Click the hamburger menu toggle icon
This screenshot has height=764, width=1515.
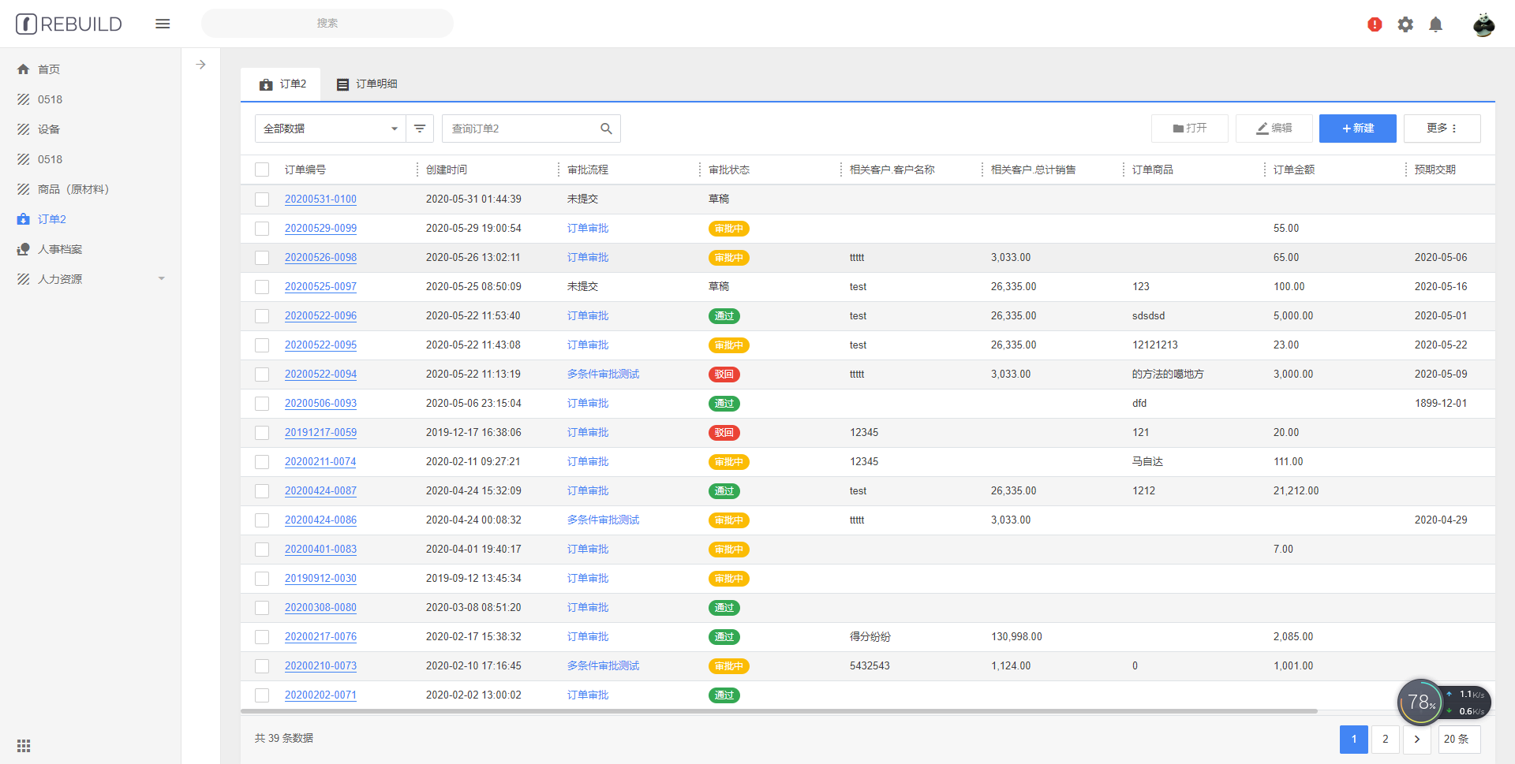tap(163, 24)
